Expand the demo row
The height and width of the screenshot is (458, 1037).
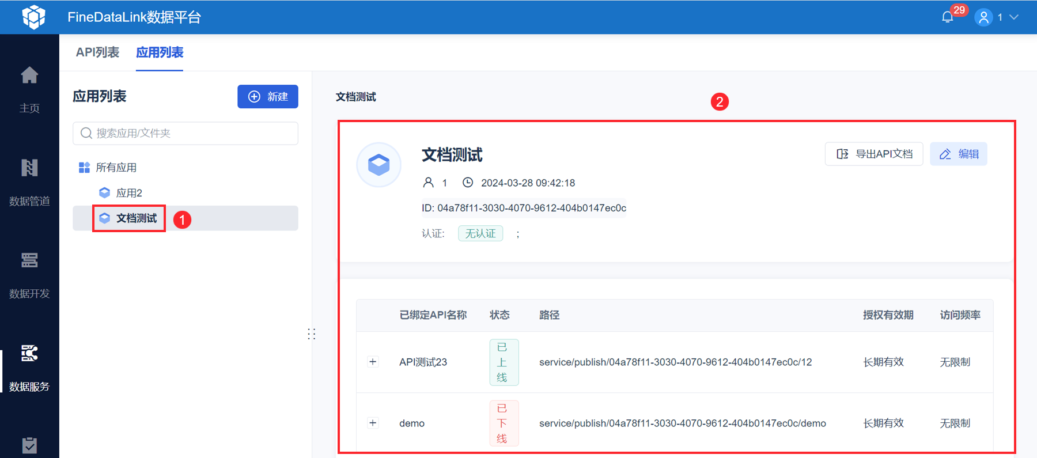pyautogui.click(x=373, y=423)
